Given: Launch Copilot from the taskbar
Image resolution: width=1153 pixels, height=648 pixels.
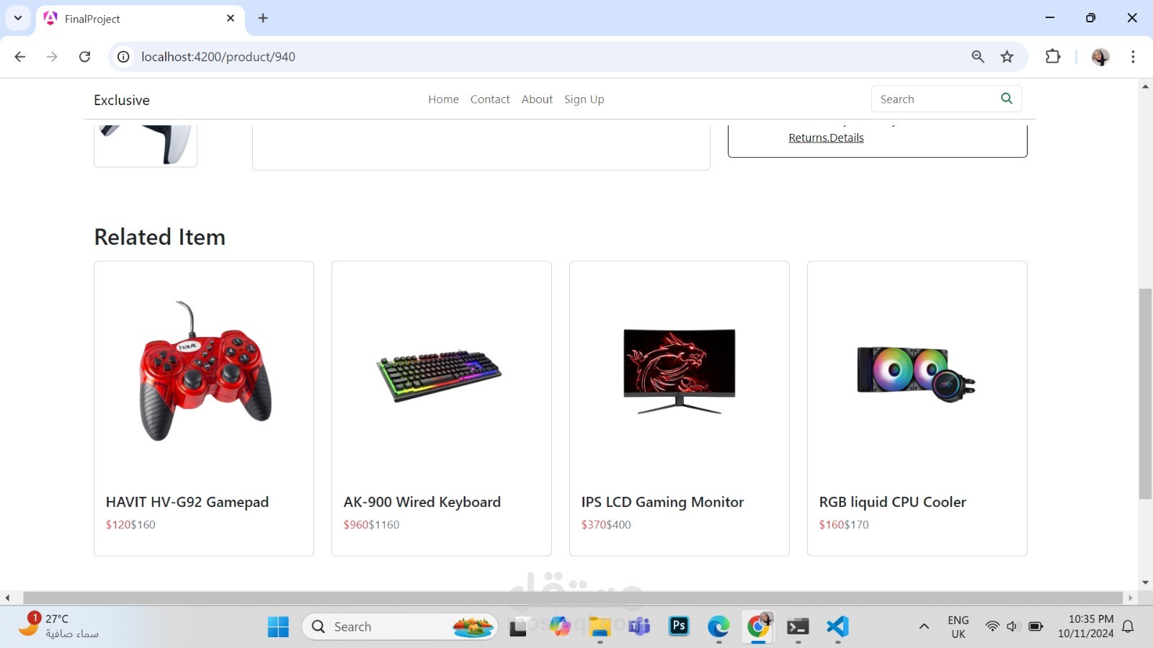Looking at the screenshot, I should tap(559, 626).
